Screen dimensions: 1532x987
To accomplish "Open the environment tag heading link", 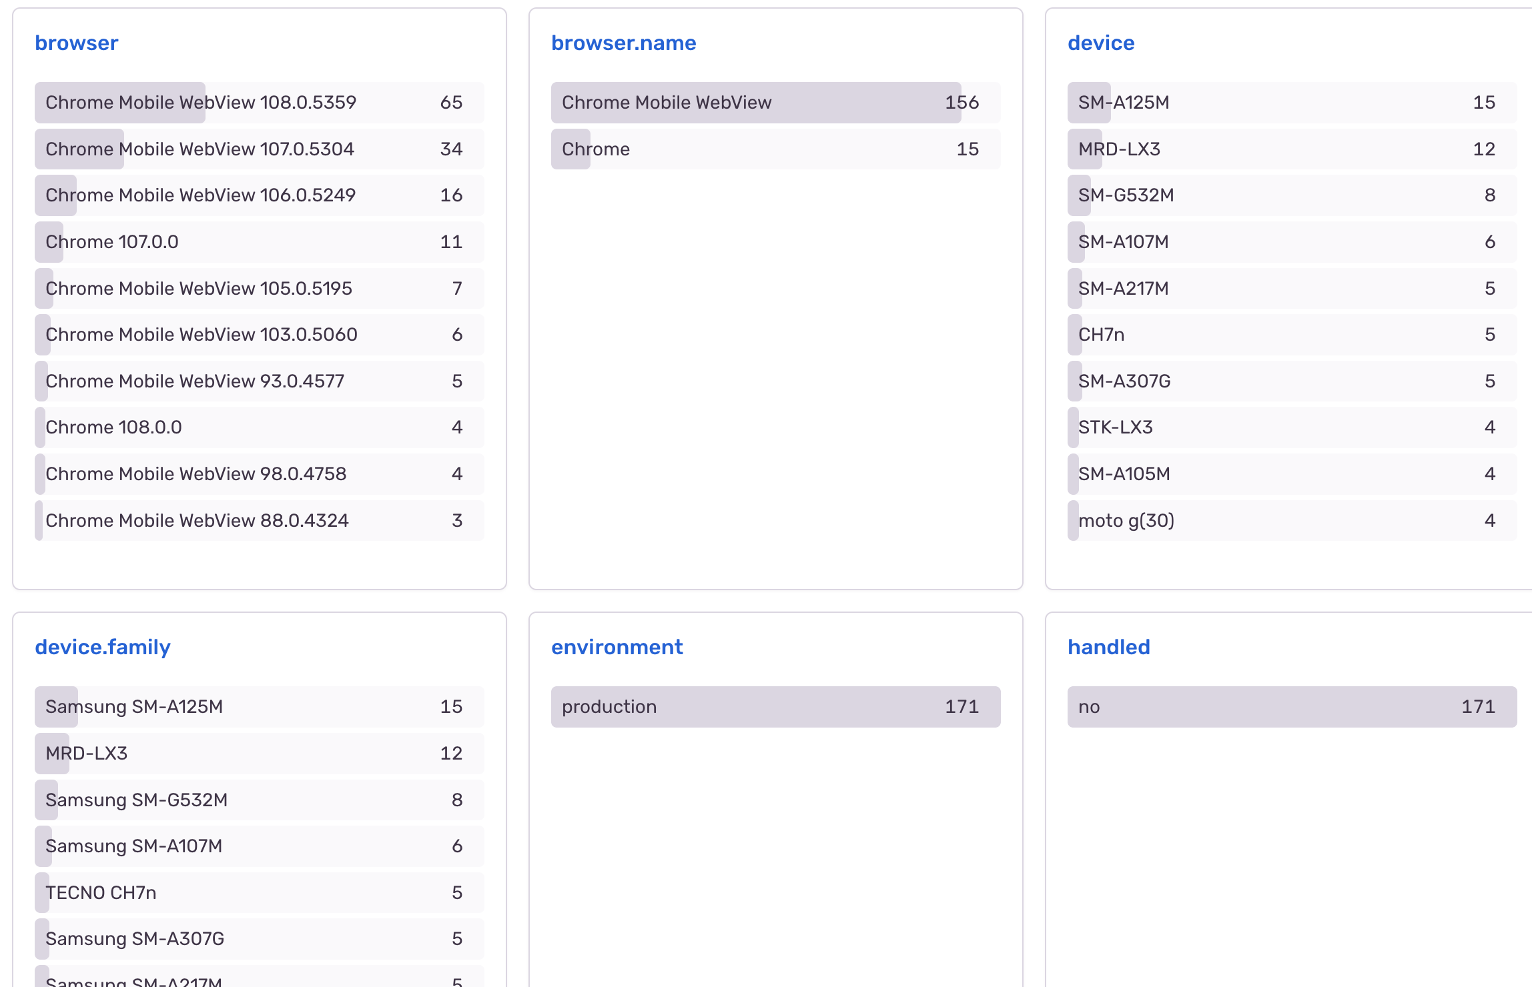I will (617, 647).
